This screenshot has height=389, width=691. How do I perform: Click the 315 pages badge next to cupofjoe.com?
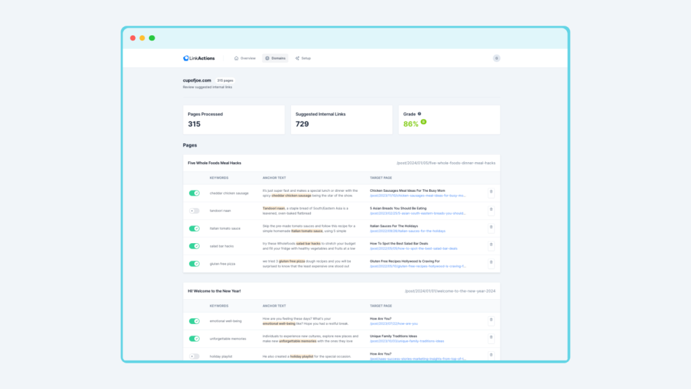(x=225, y=80)
